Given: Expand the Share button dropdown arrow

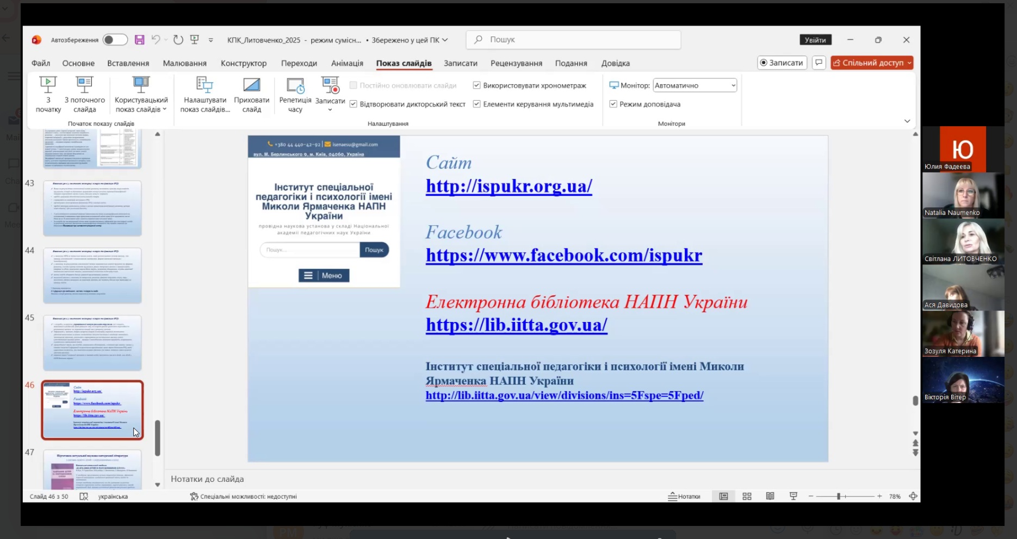Looking at the screenshot, I should [x=909, y=63].
